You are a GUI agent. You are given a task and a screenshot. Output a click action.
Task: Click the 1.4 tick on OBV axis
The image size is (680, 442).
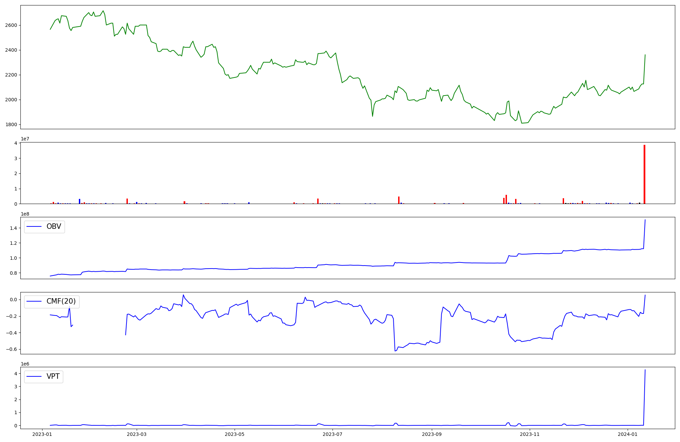14,228
